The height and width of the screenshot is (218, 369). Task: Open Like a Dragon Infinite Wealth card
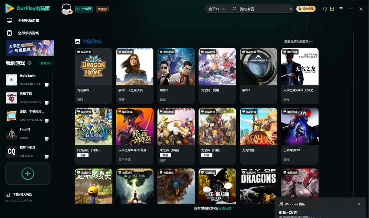(x=217, y=186)
